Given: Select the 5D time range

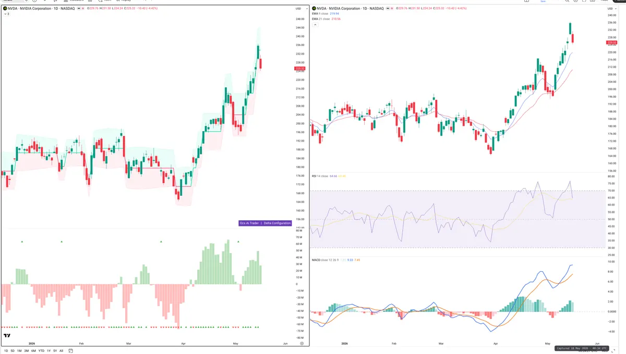Looking at the screenshot, I should pyautogui.click(x=13, y=351).
